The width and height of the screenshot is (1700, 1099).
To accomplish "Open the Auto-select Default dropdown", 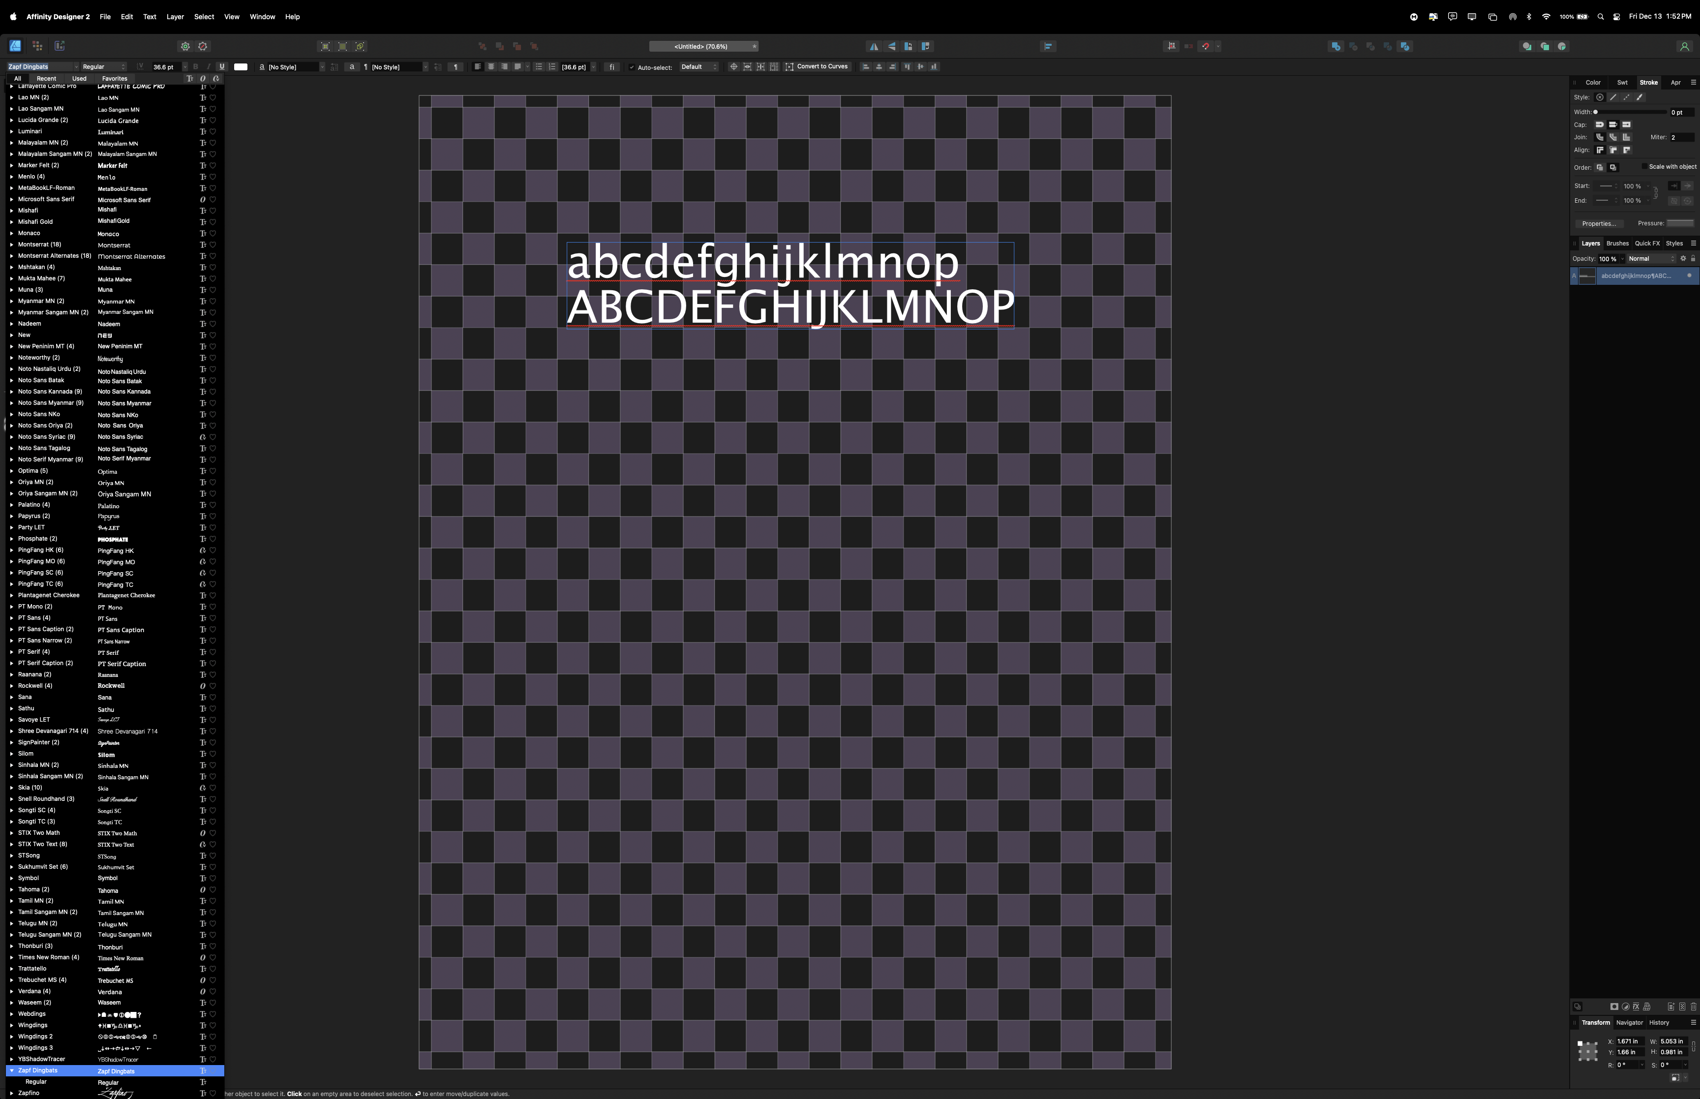I will (698, 66).
